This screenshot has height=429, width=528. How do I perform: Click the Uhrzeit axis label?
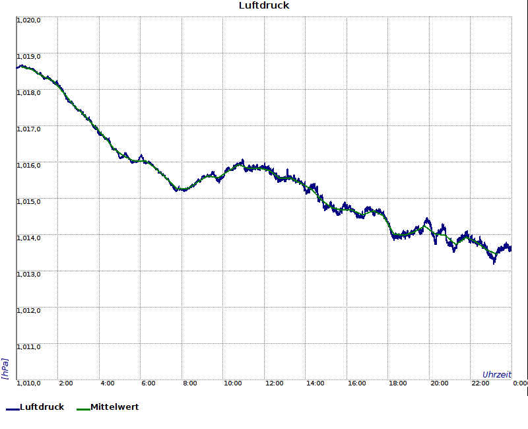(497, 375)
